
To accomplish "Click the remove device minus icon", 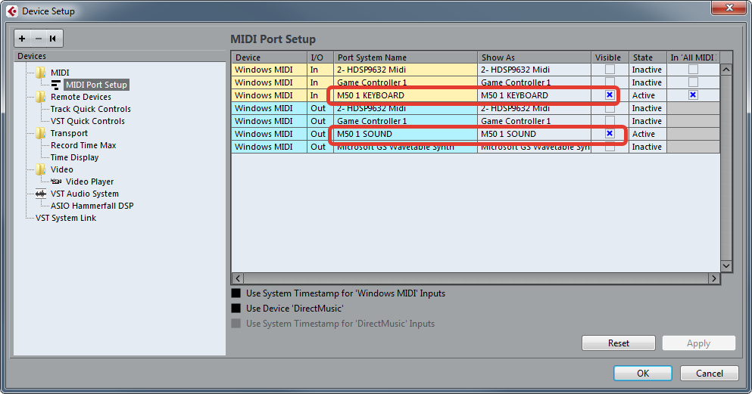I will [x=38, y=39].
